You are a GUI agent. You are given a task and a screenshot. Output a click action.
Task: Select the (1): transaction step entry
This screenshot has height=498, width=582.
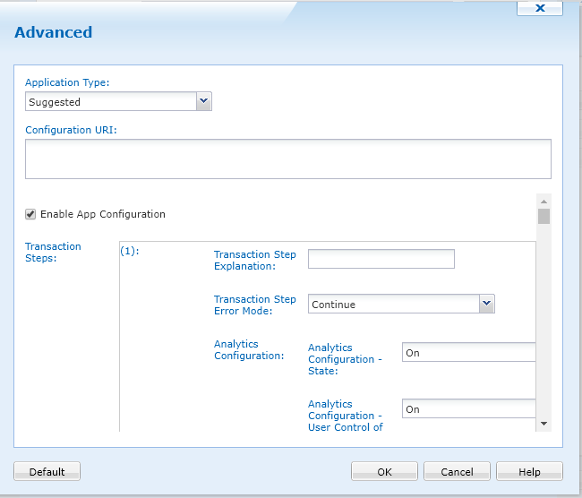(130, 252)
